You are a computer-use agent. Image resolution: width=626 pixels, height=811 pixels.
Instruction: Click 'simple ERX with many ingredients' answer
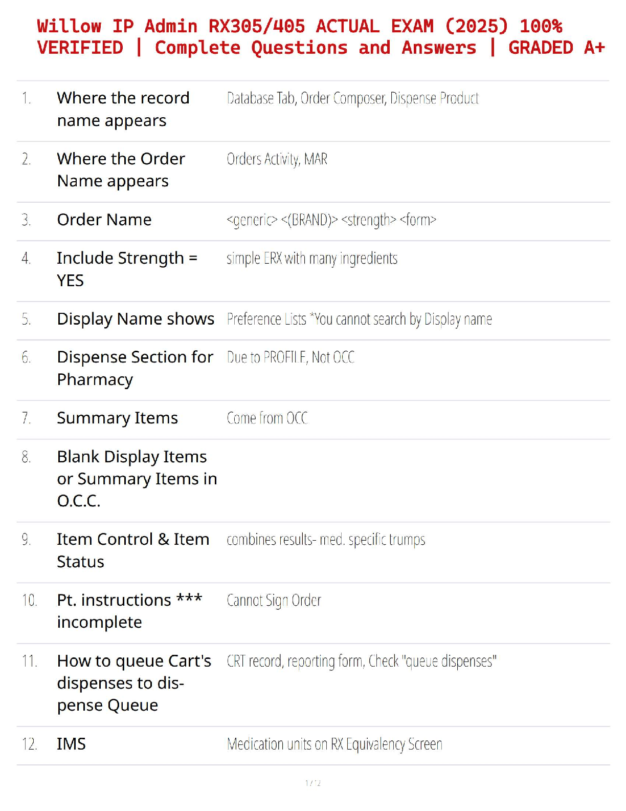pyautogui.click(x=312, y=259)
